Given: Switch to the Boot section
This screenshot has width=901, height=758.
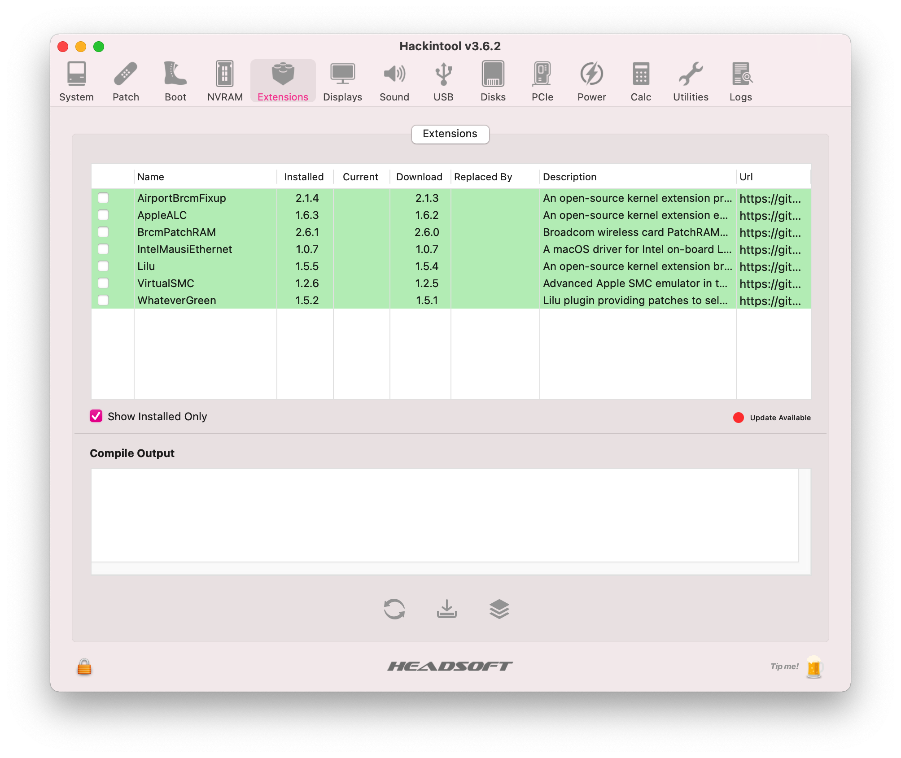Looking at the screenshot, I should click(175, 81).
